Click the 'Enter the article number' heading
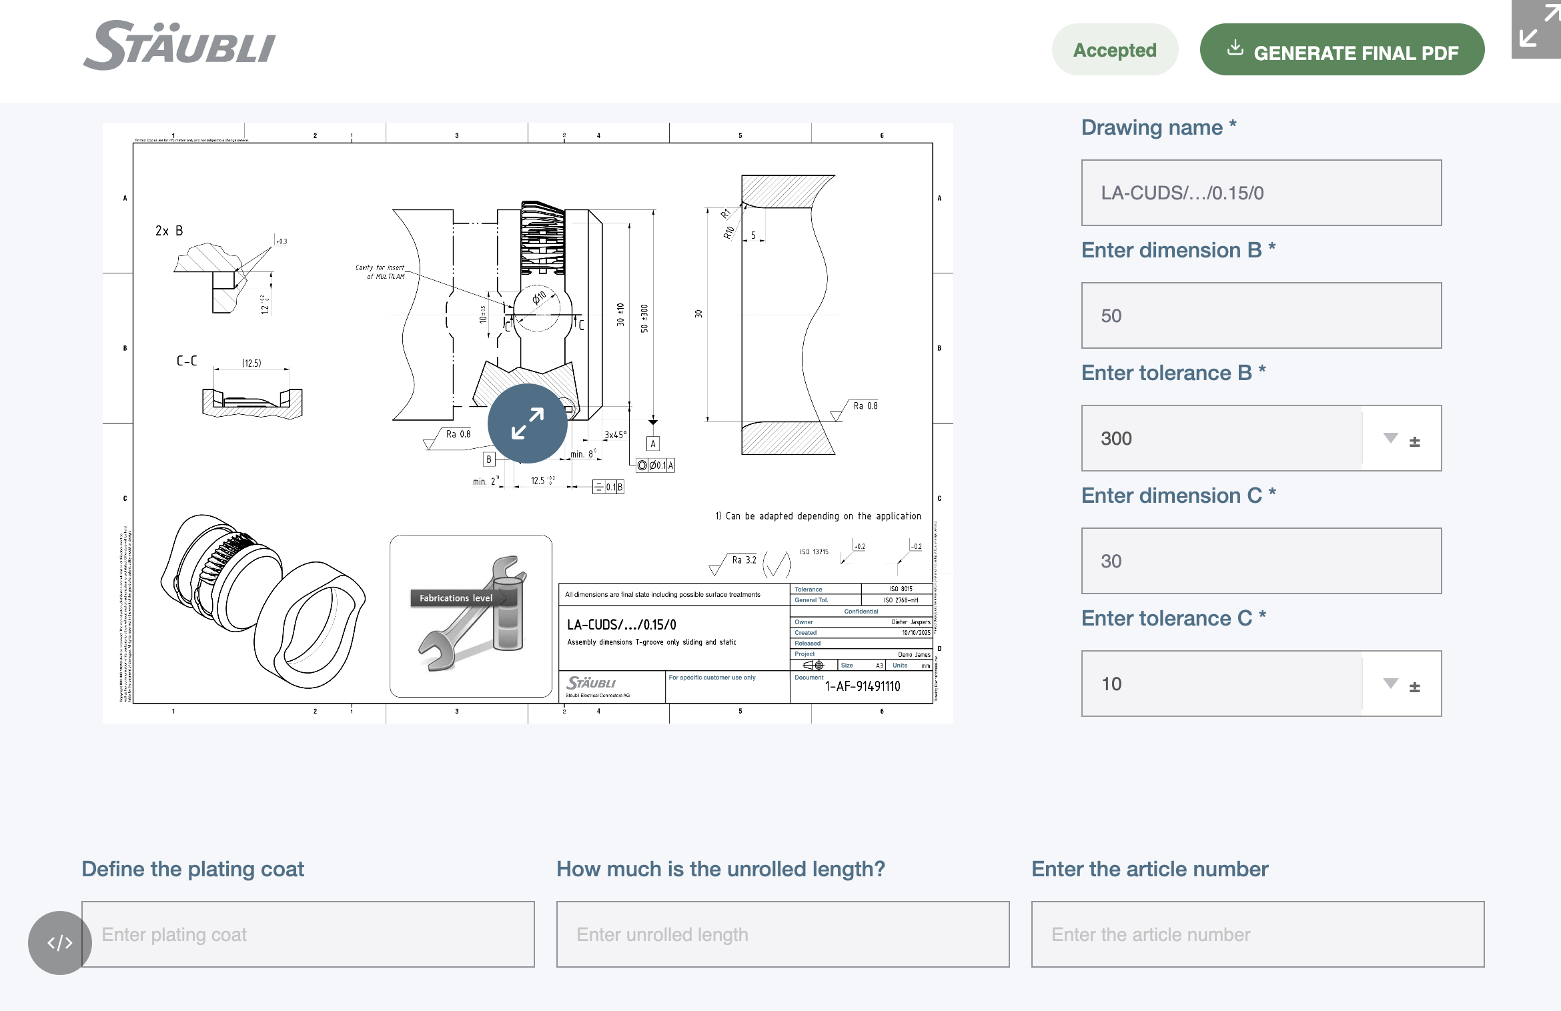The width and height of the screenshot is (1561, 1011). [1149, 869]
